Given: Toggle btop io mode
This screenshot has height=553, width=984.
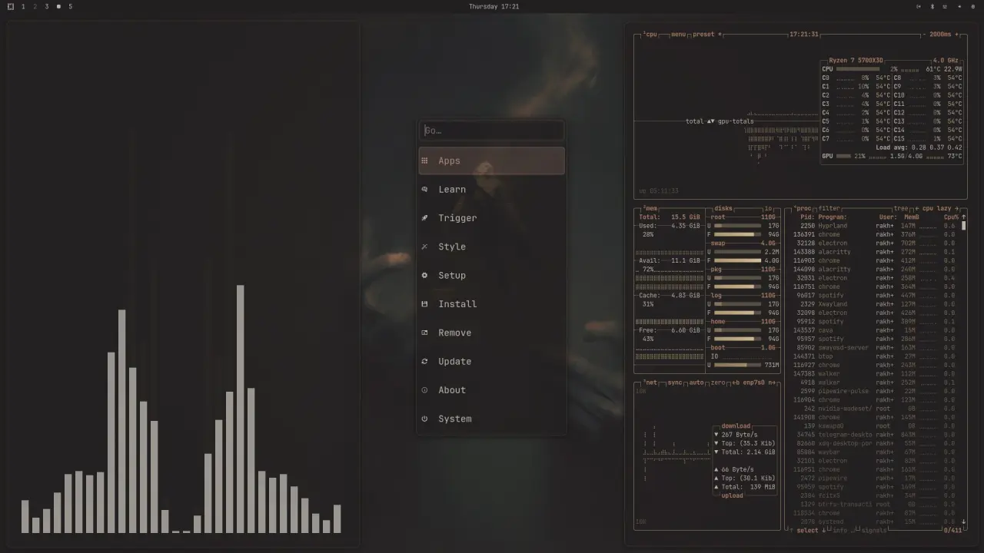Looking at the screenshot, I should tap(769, 208).
